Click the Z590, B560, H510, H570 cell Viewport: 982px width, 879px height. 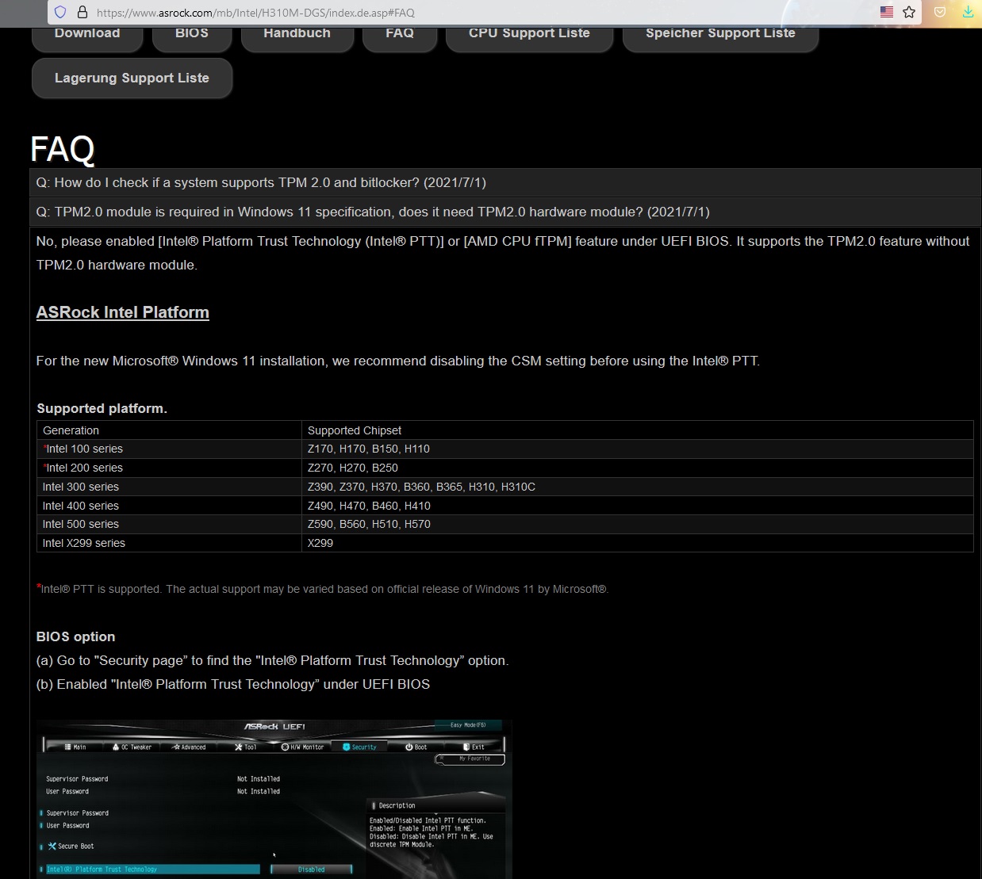coord(638,524)
